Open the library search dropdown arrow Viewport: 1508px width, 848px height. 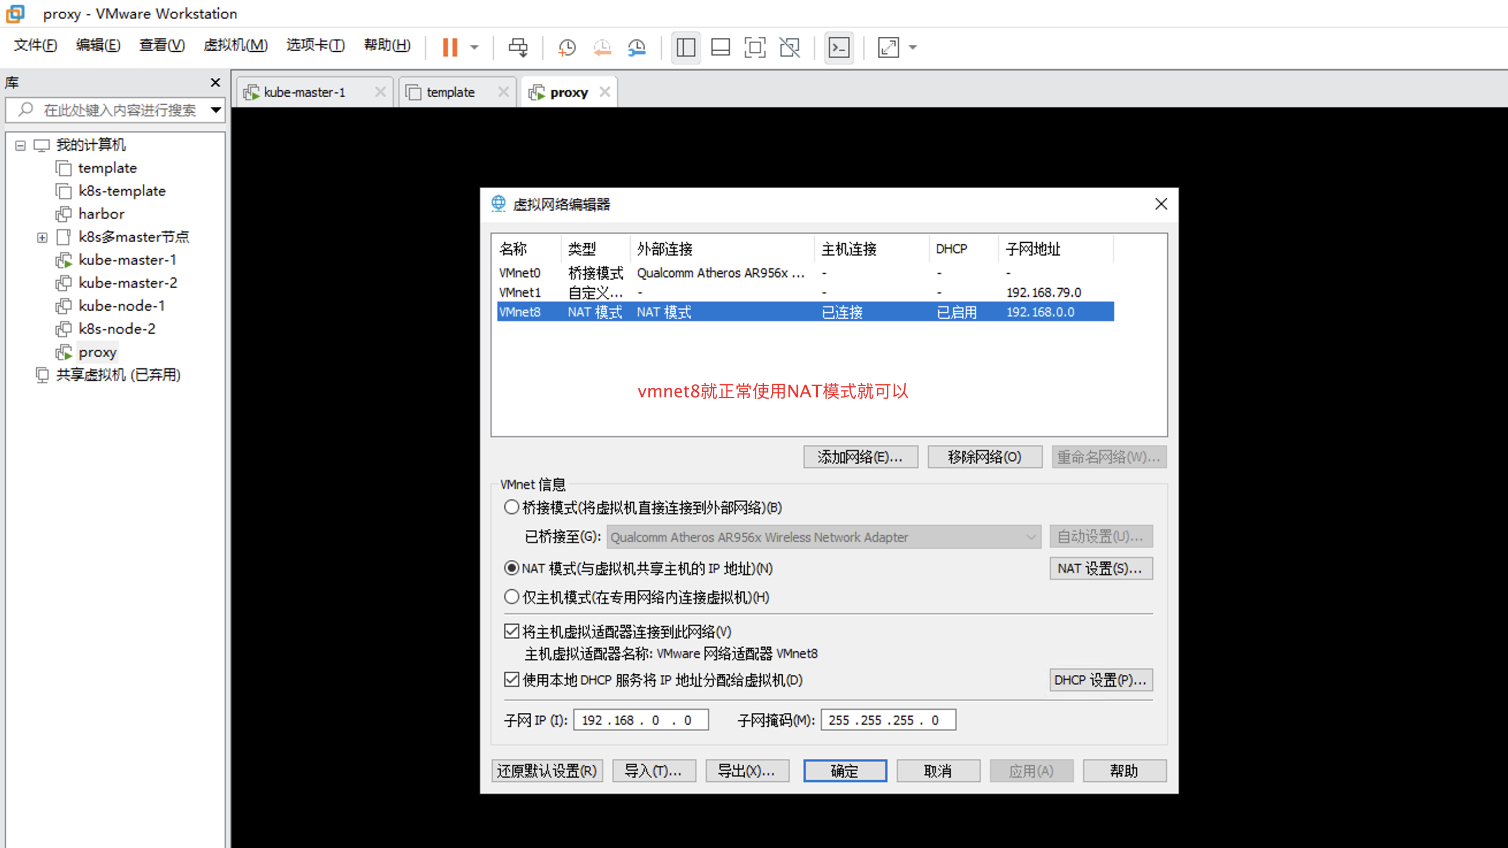tap(215, 110)
